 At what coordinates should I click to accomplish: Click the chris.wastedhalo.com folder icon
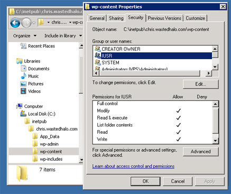pos(31,128)
